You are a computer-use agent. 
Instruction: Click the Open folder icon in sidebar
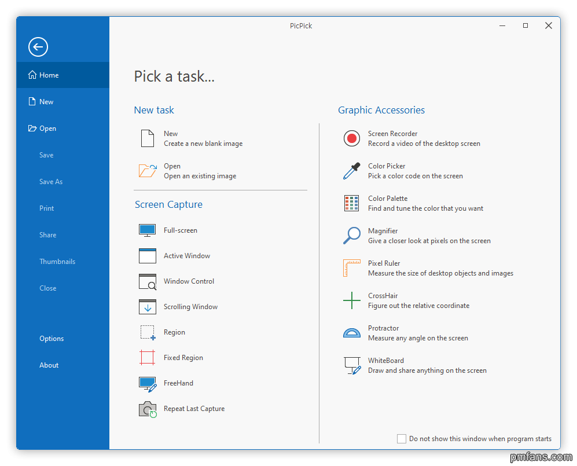pos(32,128)
